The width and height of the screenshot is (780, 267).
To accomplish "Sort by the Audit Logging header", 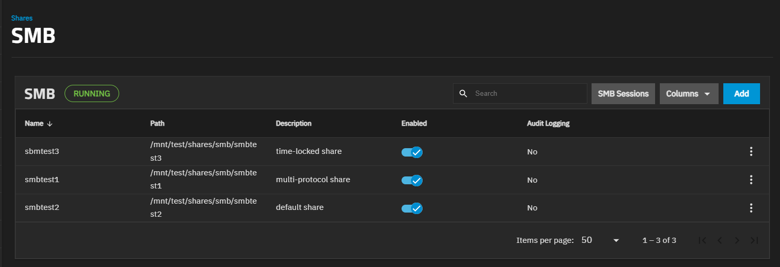I will [548, 124].
